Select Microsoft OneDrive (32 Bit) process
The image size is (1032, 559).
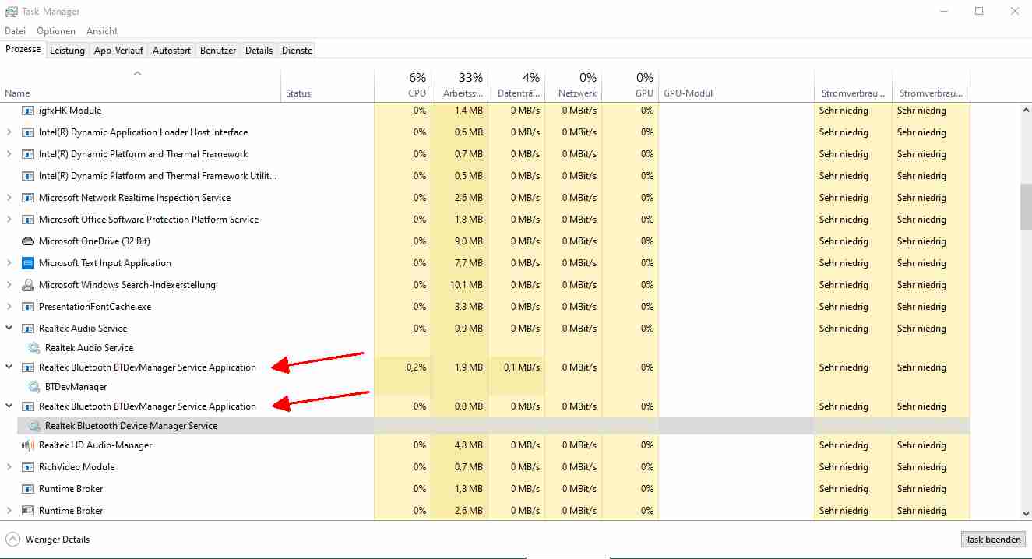[x=485, y=241]
